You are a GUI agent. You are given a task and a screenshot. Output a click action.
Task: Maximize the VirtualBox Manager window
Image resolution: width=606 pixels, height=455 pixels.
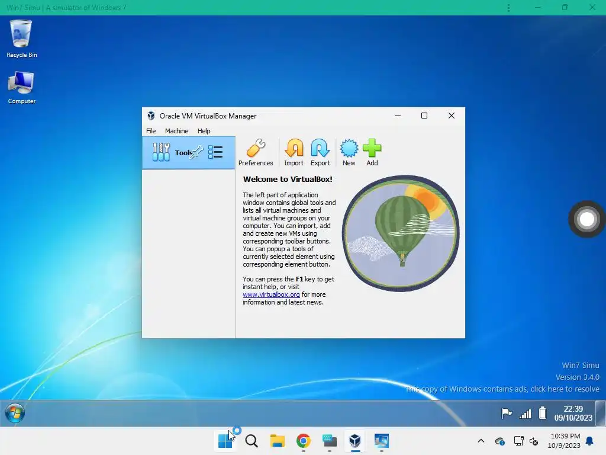pos(424,116)
